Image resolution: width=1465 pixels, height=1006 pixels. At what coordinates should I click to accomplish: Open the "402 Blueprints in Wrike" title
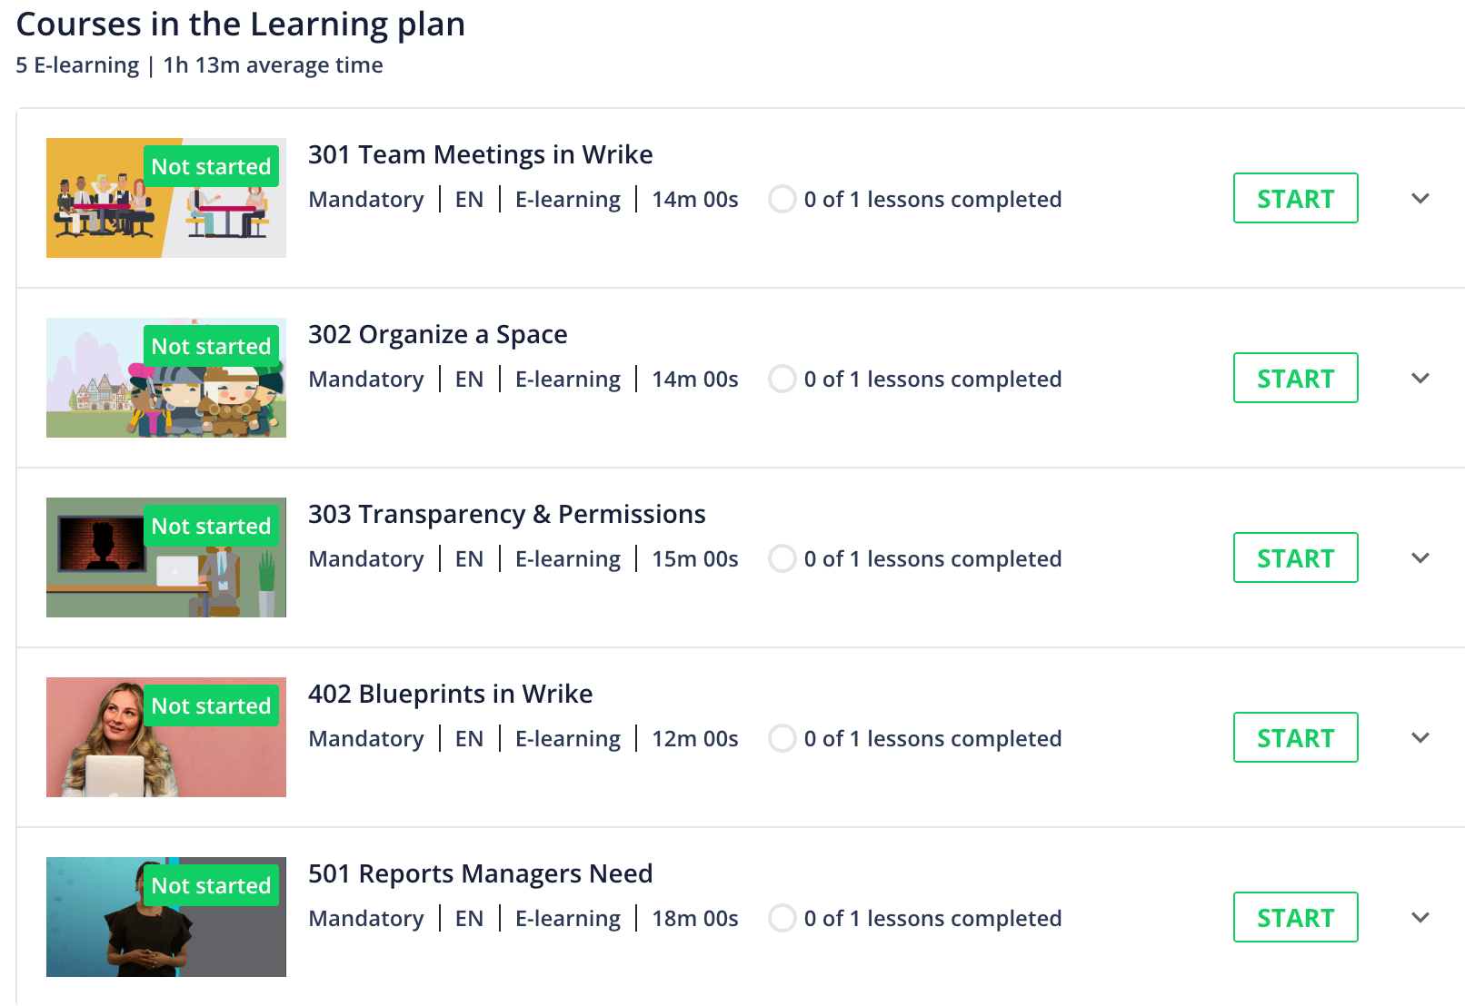(450, 694)
